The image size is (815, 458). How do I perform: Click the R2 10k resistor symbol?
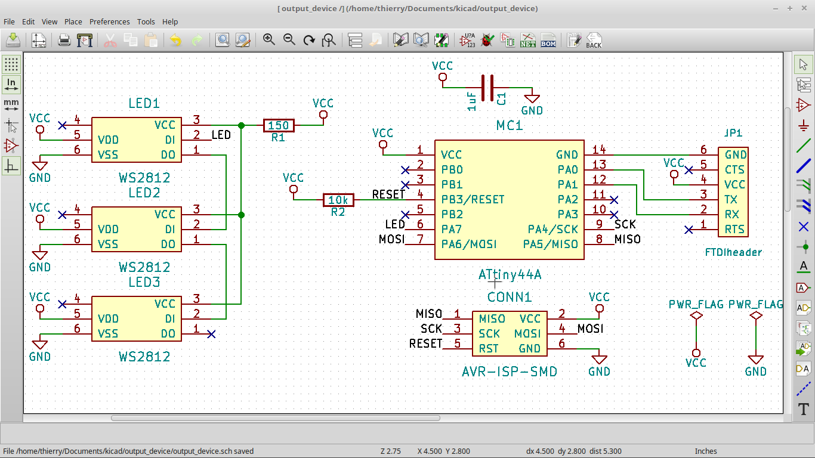338,200
